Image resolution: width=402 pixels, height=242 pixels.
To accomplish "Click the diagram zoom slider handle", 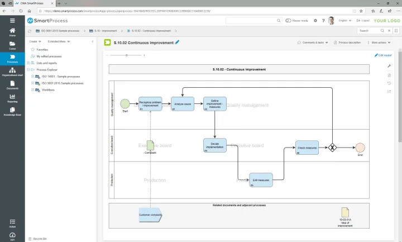I will click(126, 55).
